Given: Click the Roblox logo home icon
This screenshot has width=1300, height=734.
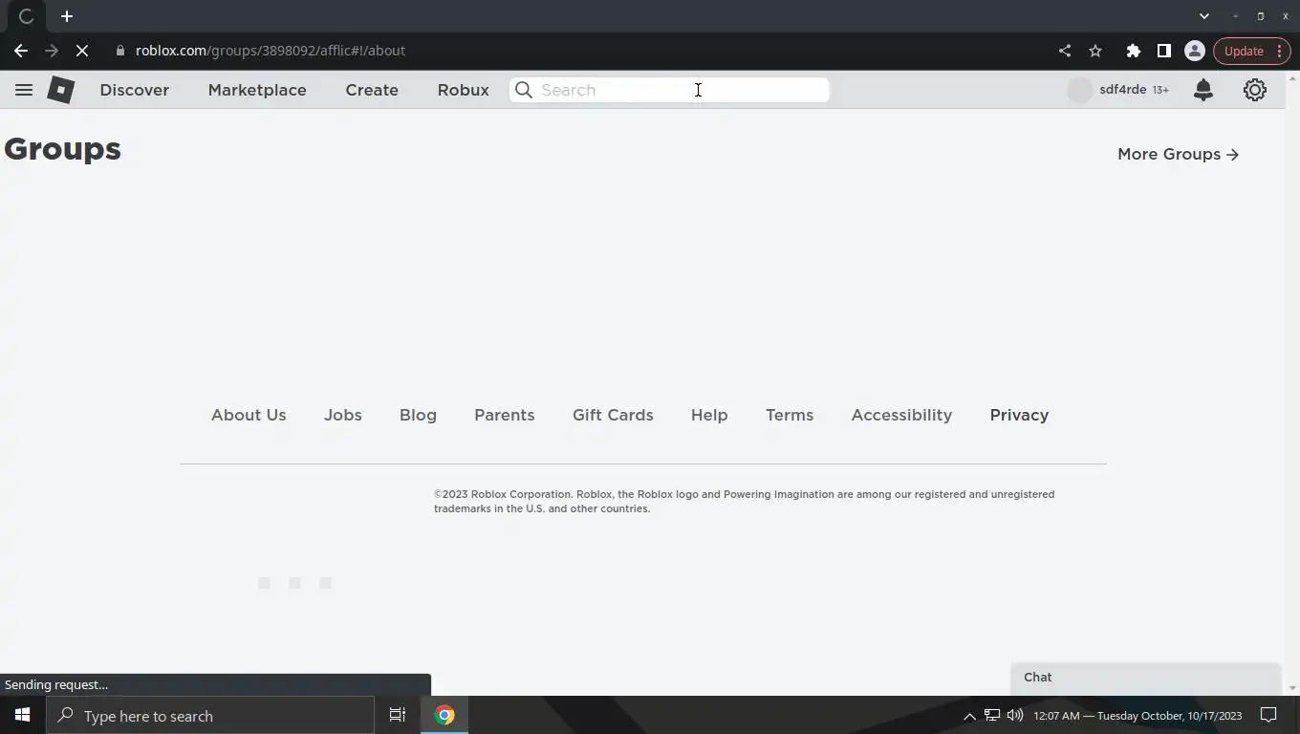Looking at the screenshot, I should tap(61, 90).
